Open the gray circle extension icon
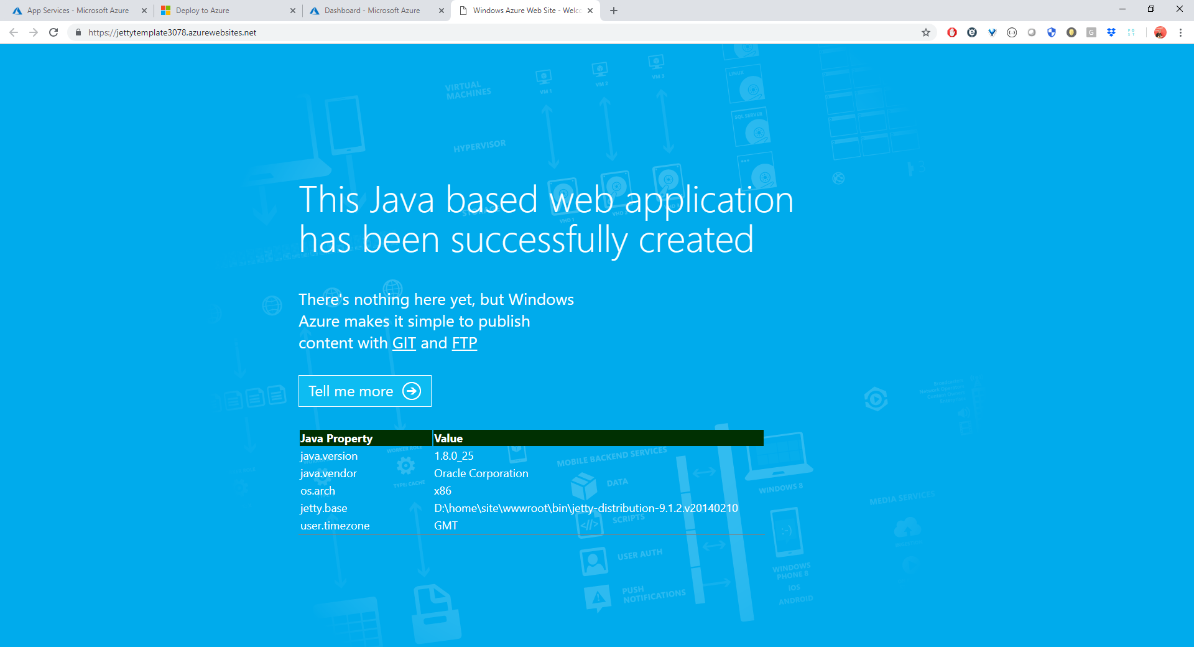This screenshot has height=647, width=1194. pos(1032,32)
